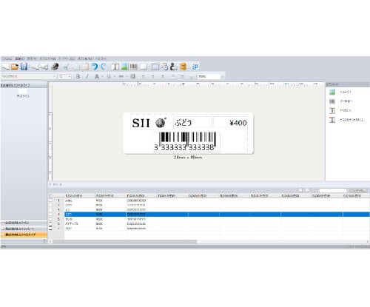Click the paste clipboard icon in the toolbar
370x307 pixels.
85,67
